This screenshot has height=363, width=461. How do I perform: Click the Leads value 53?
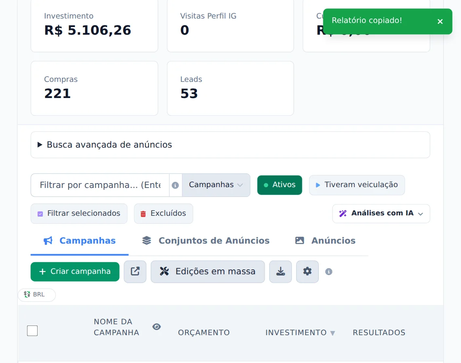point(189,94)
